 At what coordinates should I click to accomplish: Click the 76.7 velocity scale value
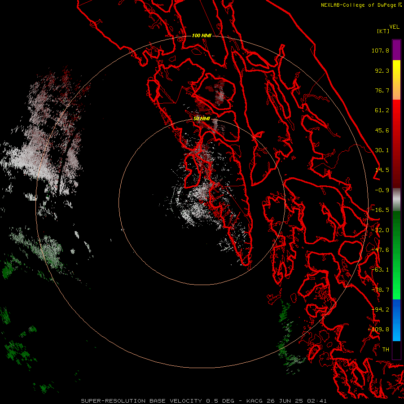(382, 90)
